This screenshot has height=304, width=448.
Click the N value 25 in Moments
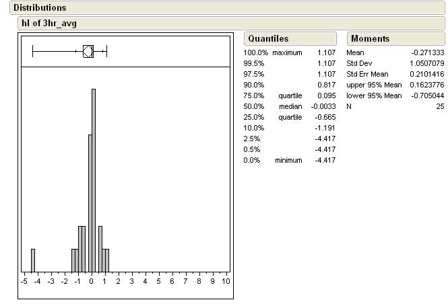(440, 106)
